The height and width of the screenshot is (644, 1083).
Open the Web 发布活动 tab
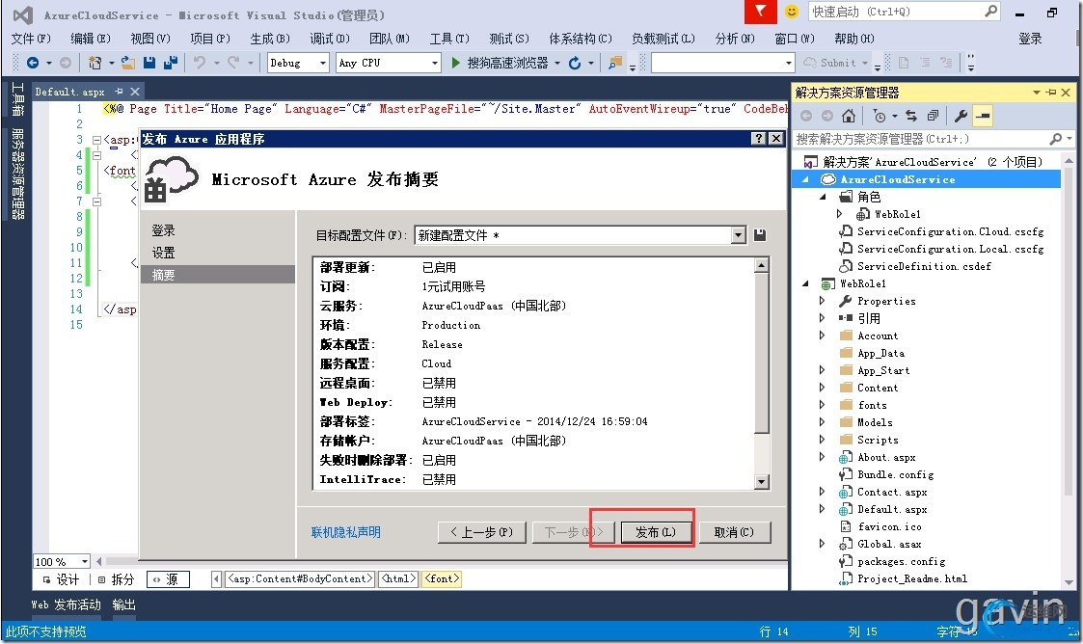tap(67, 604)
